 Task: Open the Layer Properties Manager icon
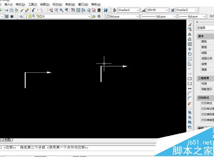(x=21, y=17)
